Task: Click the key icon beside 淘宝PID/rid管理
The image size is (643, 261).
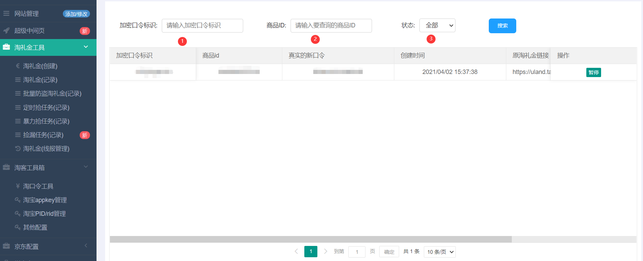Action: click(18, 213)
